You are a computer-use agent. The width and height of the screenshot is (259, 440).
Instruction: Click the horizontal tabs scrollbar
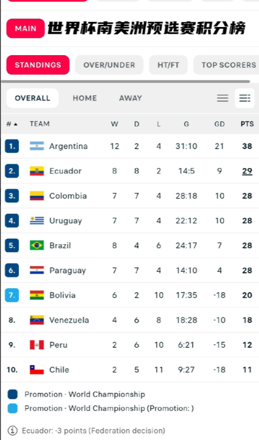[126, 82]
